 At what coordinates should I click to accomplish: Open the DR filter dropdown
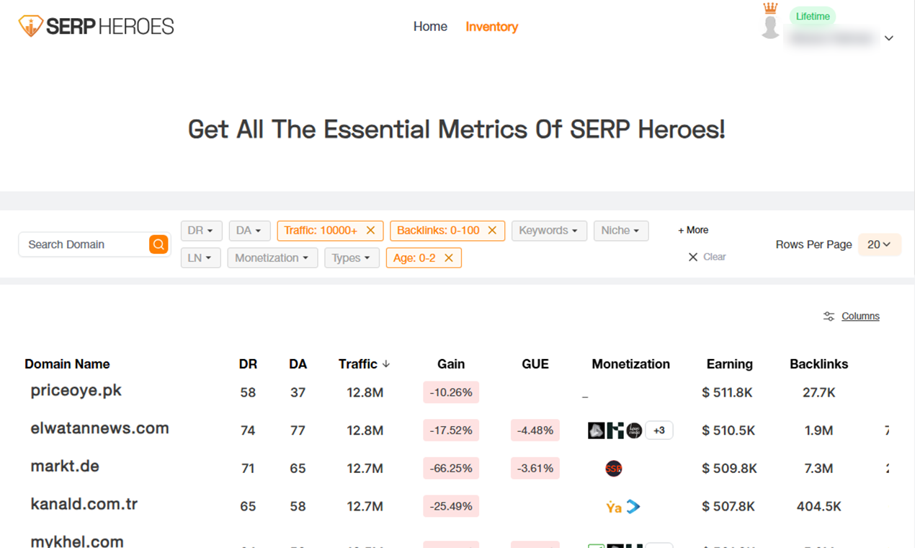[x=201, y=231]
